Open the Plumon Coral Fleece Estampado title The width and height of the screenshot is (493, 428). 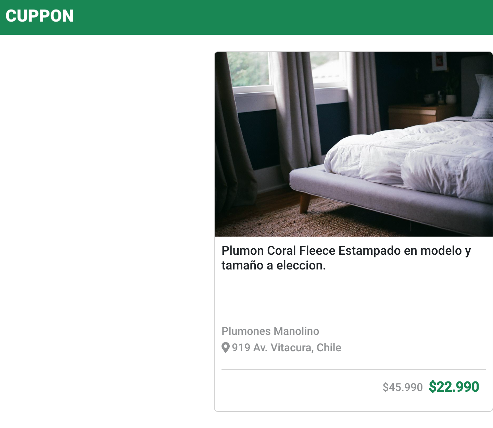tap(346, 258)
